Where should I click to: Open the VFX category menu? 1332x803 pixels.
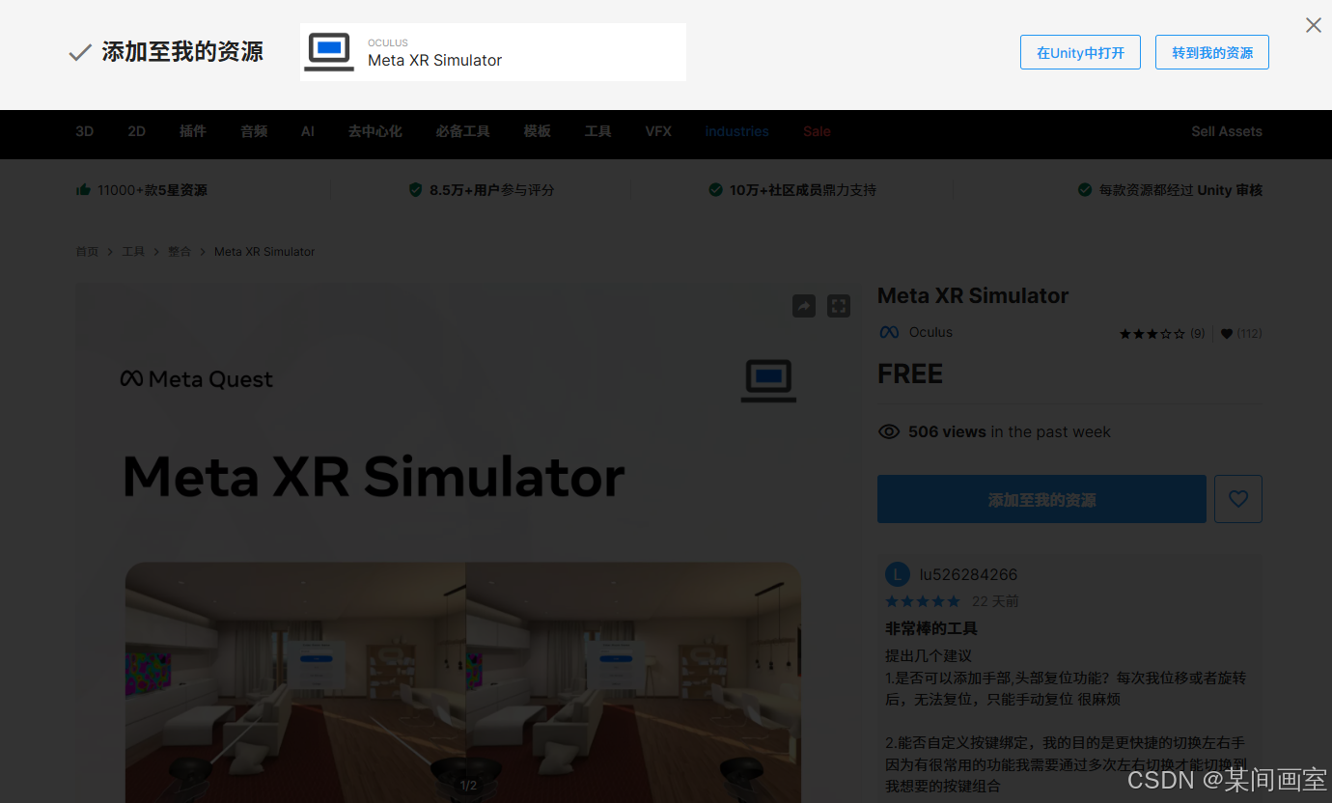click(658, 131)
